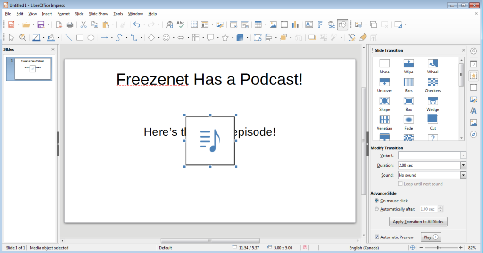The width and height of the screenshot is (483, 253).
Task: Close the Slides panel
Action: (53, 49)
